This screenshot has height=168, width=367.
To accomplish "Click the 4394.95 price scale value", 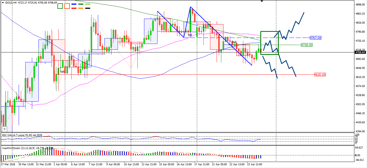I will pyautogui.click(x=360, y=131).
